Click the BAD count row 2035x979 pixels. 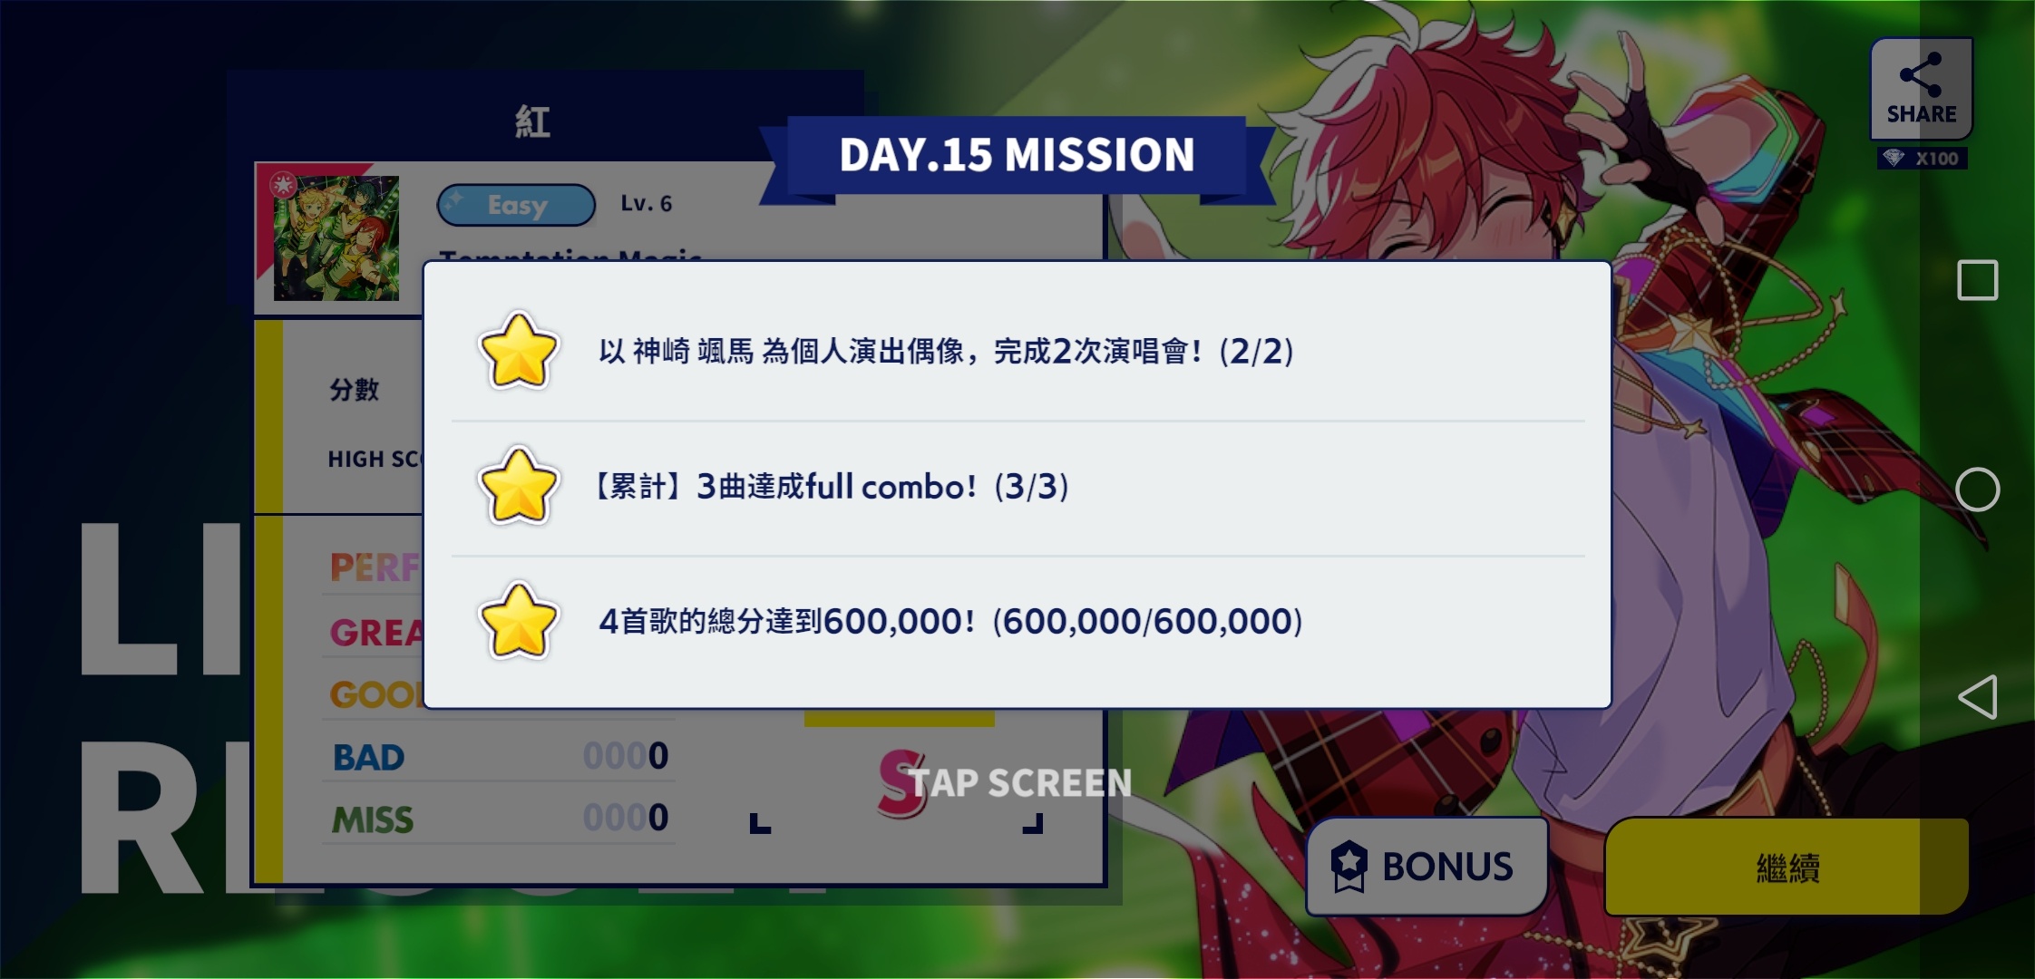click(x=499, y=757)
